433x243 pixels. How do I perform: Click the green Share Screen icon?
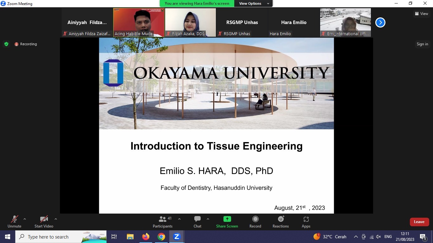(x=227, y=219)
